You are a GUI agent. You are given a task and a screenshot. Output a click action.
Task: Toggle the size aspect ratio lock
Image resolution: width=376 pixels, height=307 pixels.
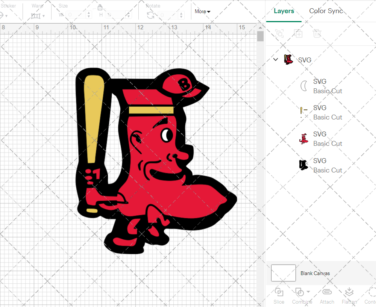(100, 7)
